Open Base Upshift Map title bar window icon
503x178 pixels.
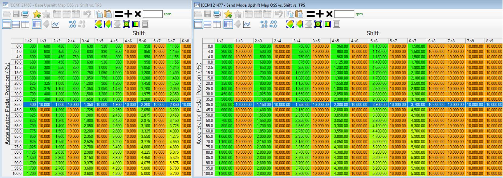pyautogui.click(x=5, y=5)
